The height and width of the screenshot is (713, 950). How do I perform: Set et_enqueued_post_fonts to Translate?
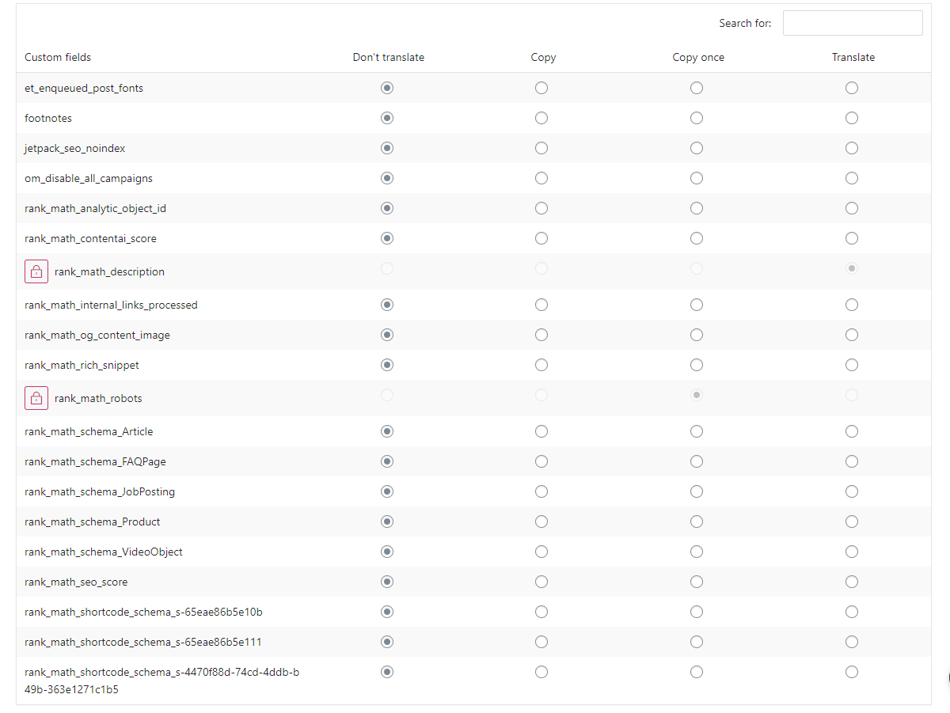click(852, 88)
